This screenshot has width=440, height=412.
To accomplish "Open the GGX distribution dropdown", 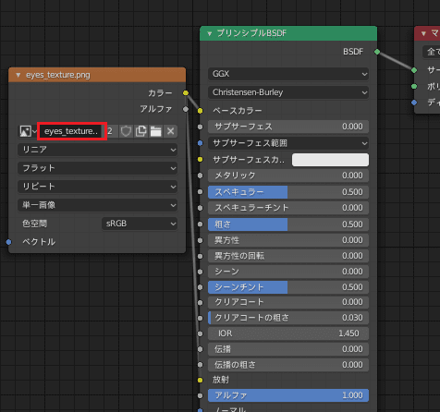I will tap(288, 74).
